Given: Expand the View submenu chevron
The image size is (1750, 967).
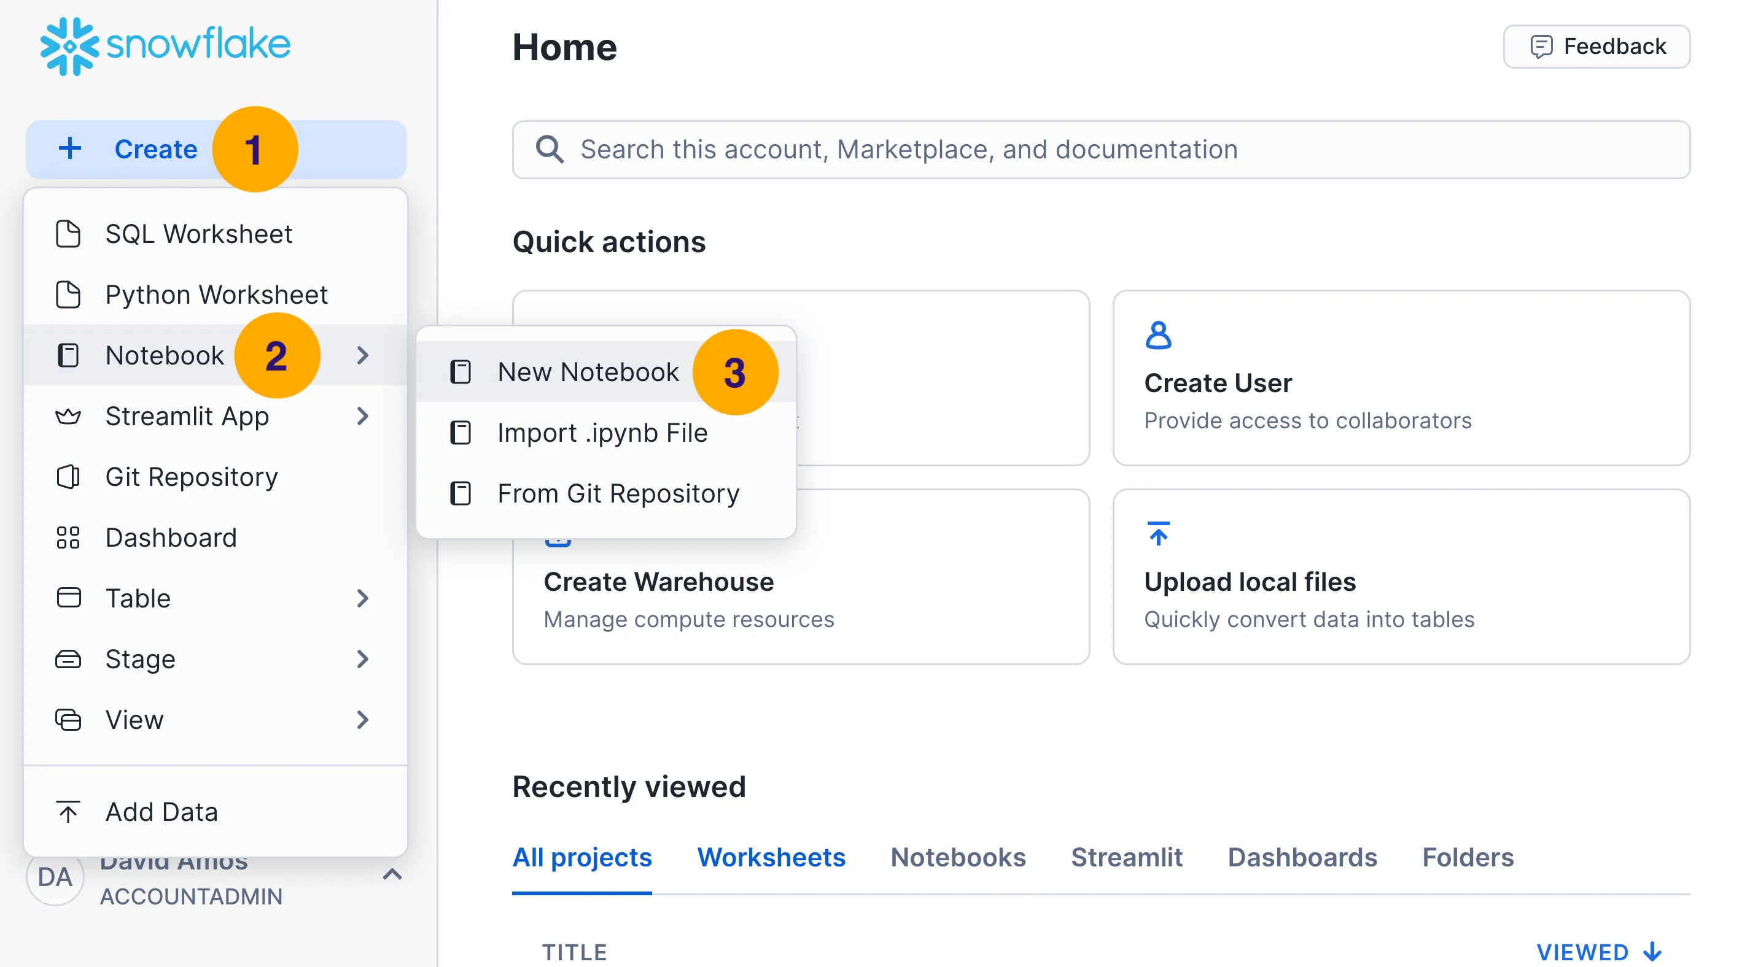Looking at the screenshot, I should 363,720.
